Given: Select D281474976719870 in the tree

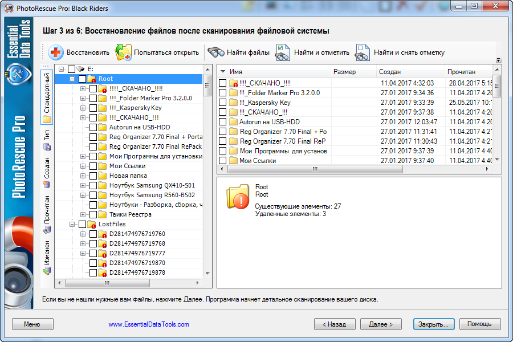Looking at the screenshot, I should [137, 263].
